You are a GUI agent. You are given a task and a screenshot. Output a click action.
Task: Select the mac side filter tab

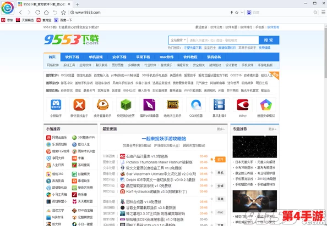pos(220,212)
